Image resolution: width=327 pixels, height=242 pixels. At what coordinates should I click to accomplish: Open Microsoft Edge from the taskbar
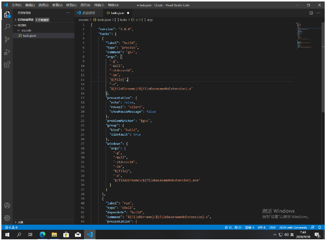click(42, 235)
